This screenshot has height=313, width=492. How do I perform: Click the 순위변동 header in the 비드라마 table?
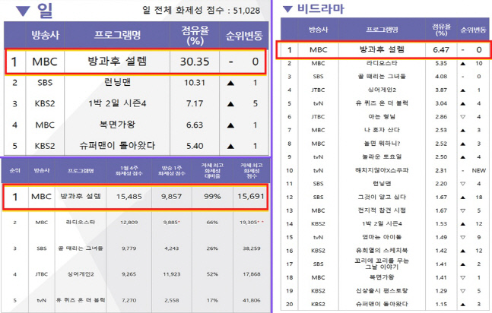click(x=473, y=30)
